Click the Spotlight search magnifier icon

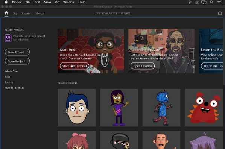click(x=211, y=2)
